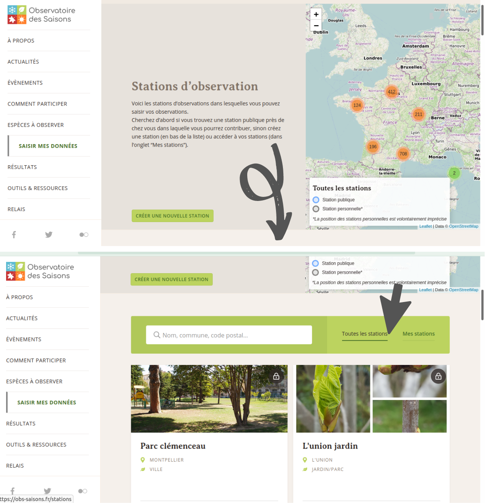
Task: Switch to the Mes stations tab
Action: (x=419, y=334)
